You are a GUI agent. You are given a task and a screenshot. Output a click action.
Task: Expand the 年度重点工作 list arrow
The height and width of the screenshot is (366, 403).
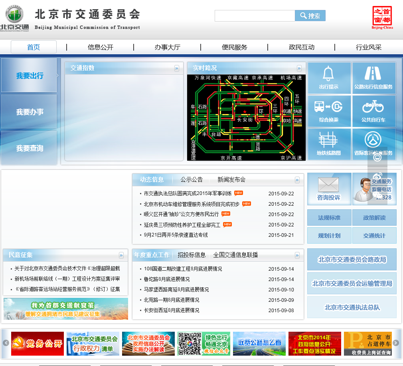click(x=297, y=255)
